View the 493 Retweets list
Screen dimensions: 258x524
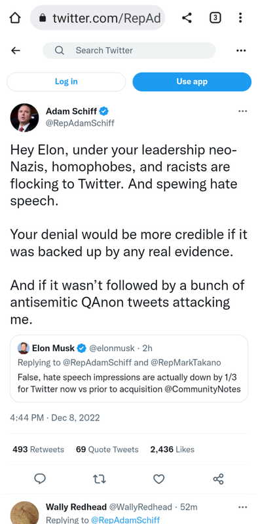pyautogui.click(x=38, y=449)
